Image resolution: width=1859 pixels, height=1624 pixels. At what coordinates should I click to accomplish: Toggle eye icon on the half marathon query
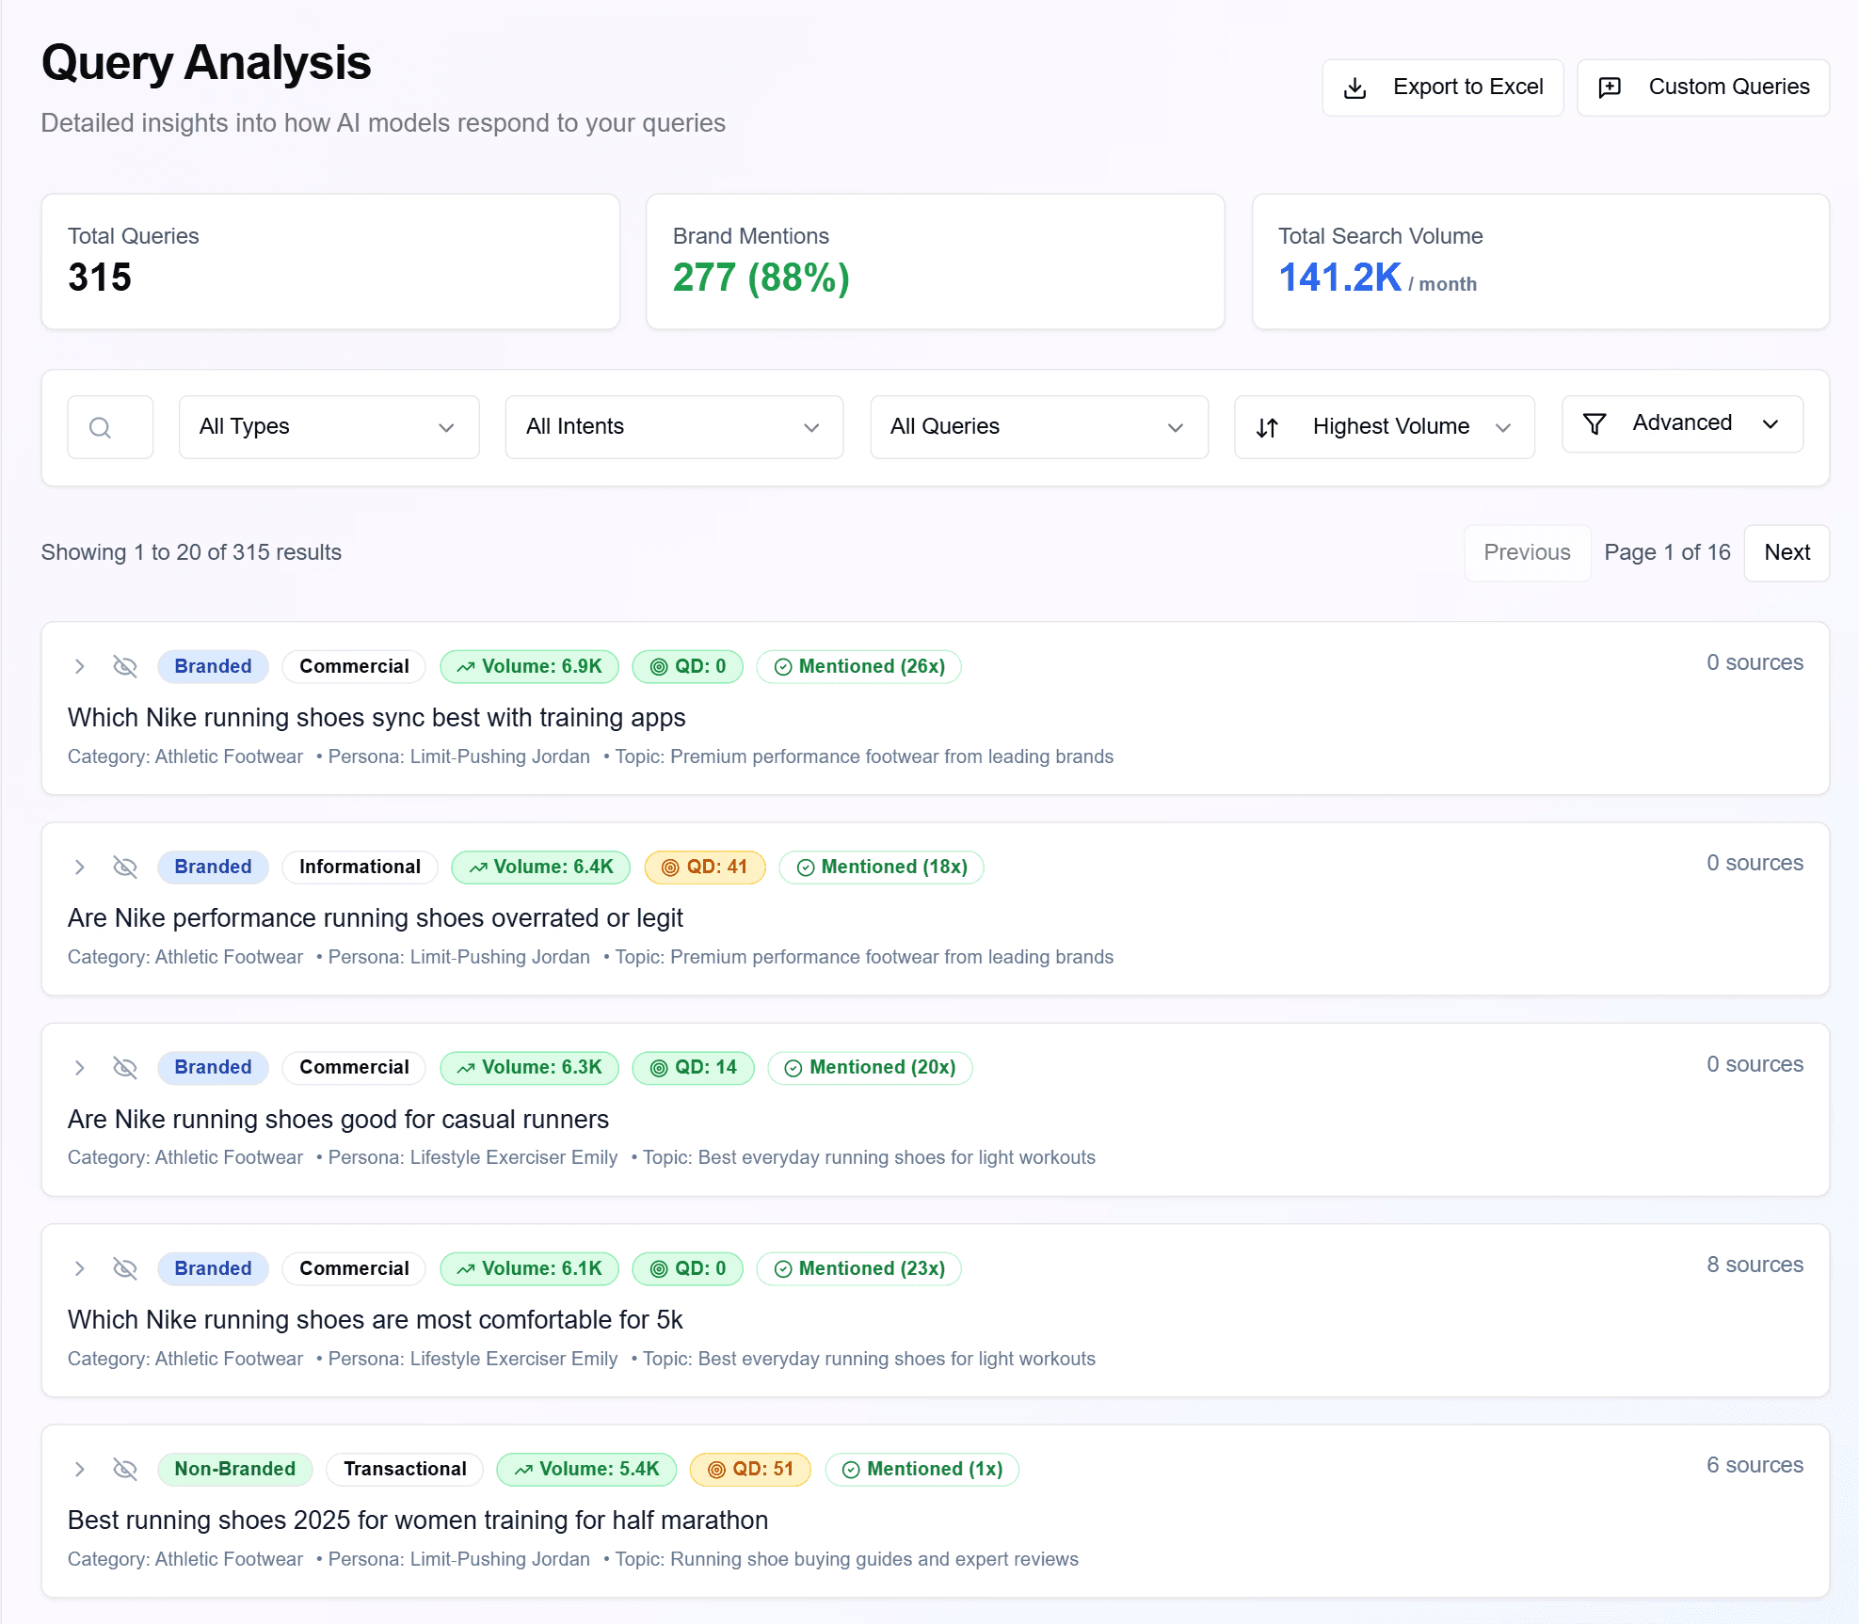[x=125, y=1469]
